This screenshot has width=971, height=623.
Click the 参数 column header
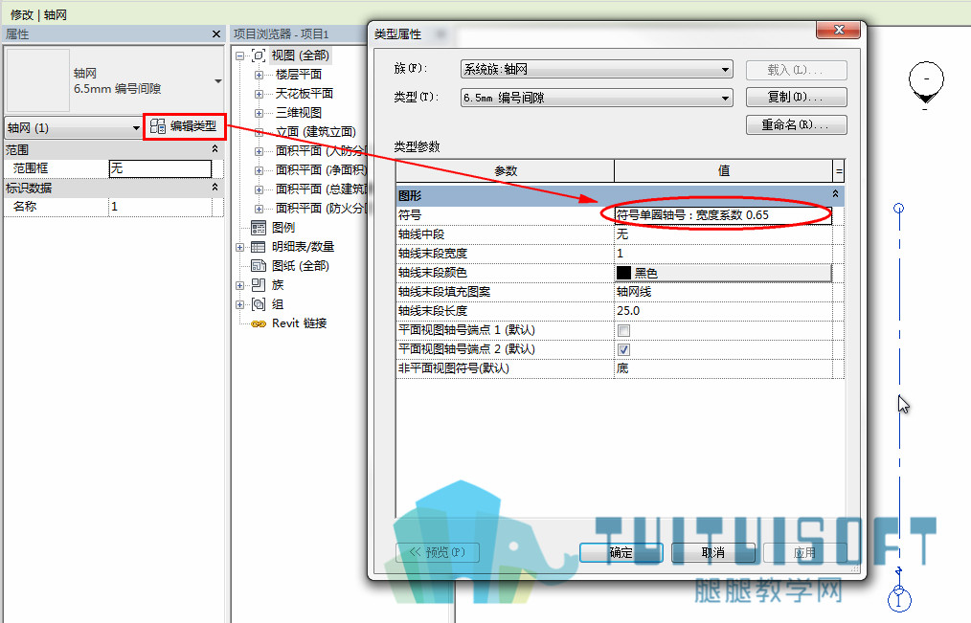(506, 171)
